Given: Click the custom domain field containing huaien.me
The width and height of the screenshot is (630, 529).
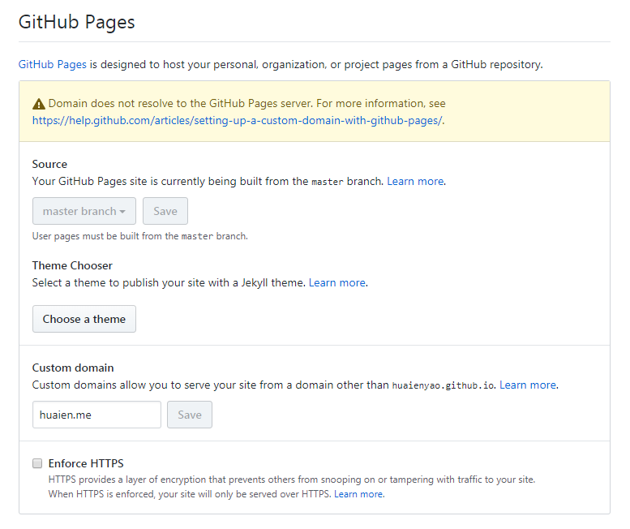Looking at the screenshot, I should tap(96, 415).
